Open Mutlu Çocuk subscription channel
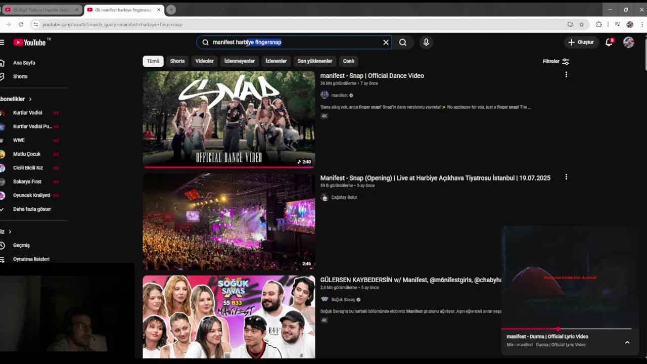 tap(27, 154)
